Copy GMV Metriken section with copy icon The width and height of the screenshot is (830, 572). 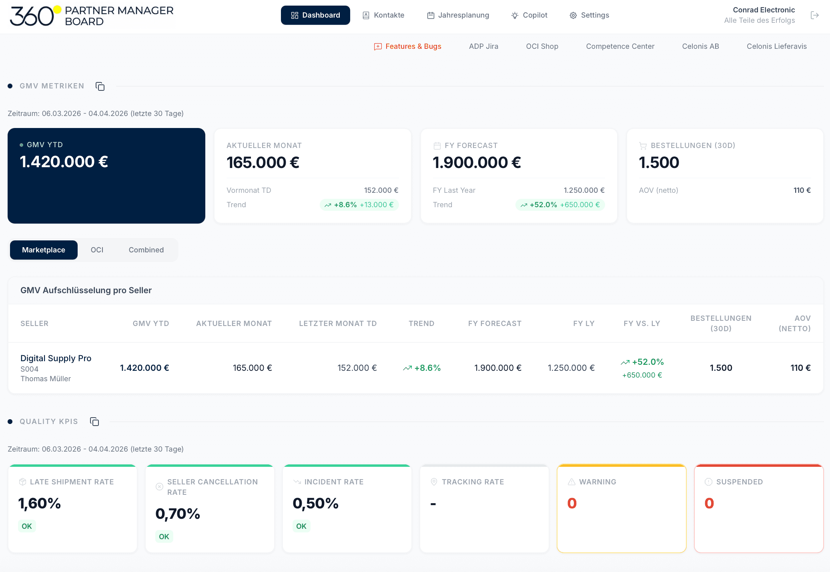[x=100, y=86]
